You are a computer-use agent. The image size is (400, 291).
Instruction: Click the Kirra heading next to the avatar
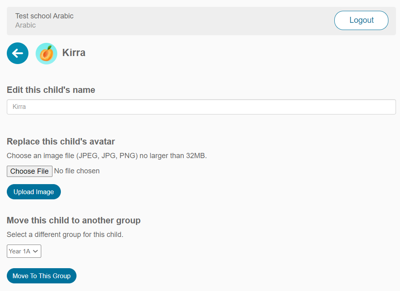pos(74,52)
